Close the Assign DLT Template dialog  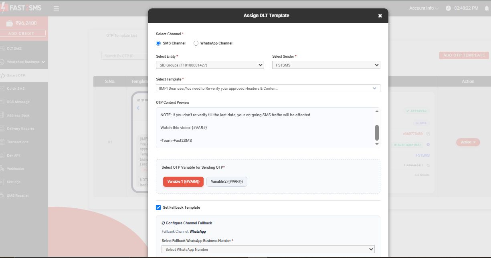pos(380,16)
